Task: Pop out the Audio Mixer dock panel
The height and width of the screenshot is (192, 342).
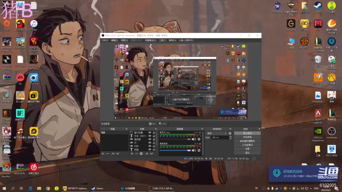Action: [202, 129]
